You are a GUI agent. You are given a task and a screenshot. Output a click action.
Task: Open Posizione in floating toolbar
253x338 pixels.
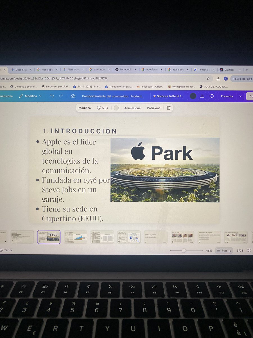[x=154, y=108]
